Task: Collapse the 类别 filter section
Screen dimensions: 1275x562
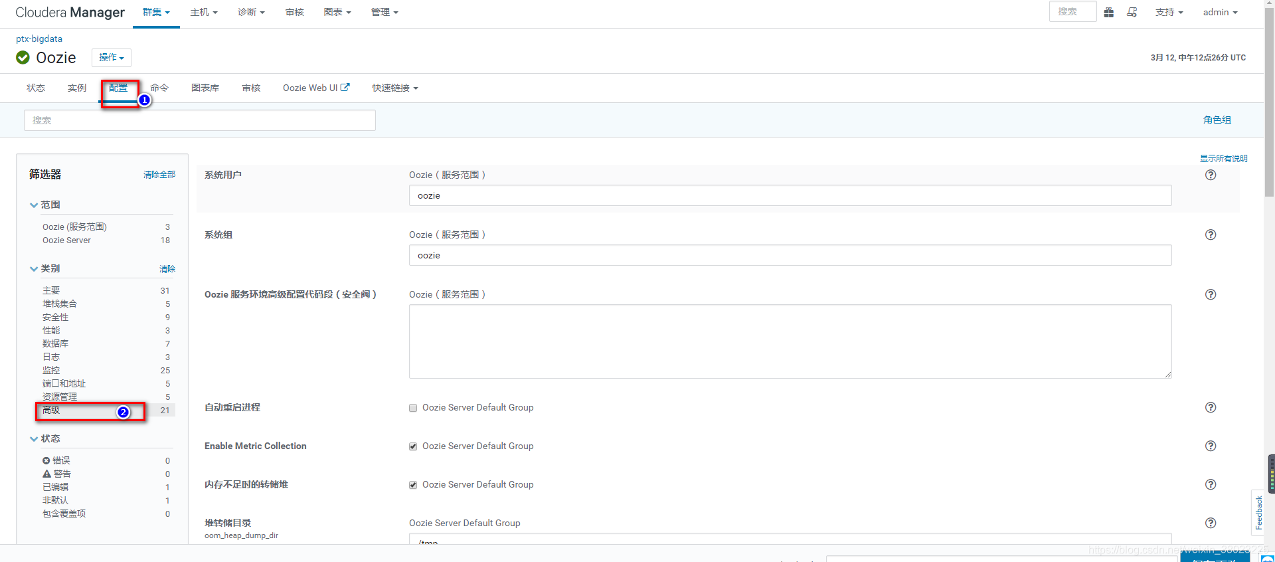Action: tap(45, 268)
